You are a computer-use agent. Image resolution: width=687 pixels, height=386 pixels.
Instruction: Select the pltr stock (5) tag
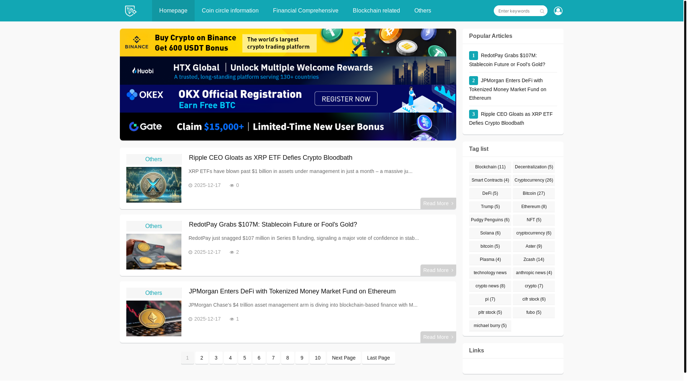[x=490, y=312]
